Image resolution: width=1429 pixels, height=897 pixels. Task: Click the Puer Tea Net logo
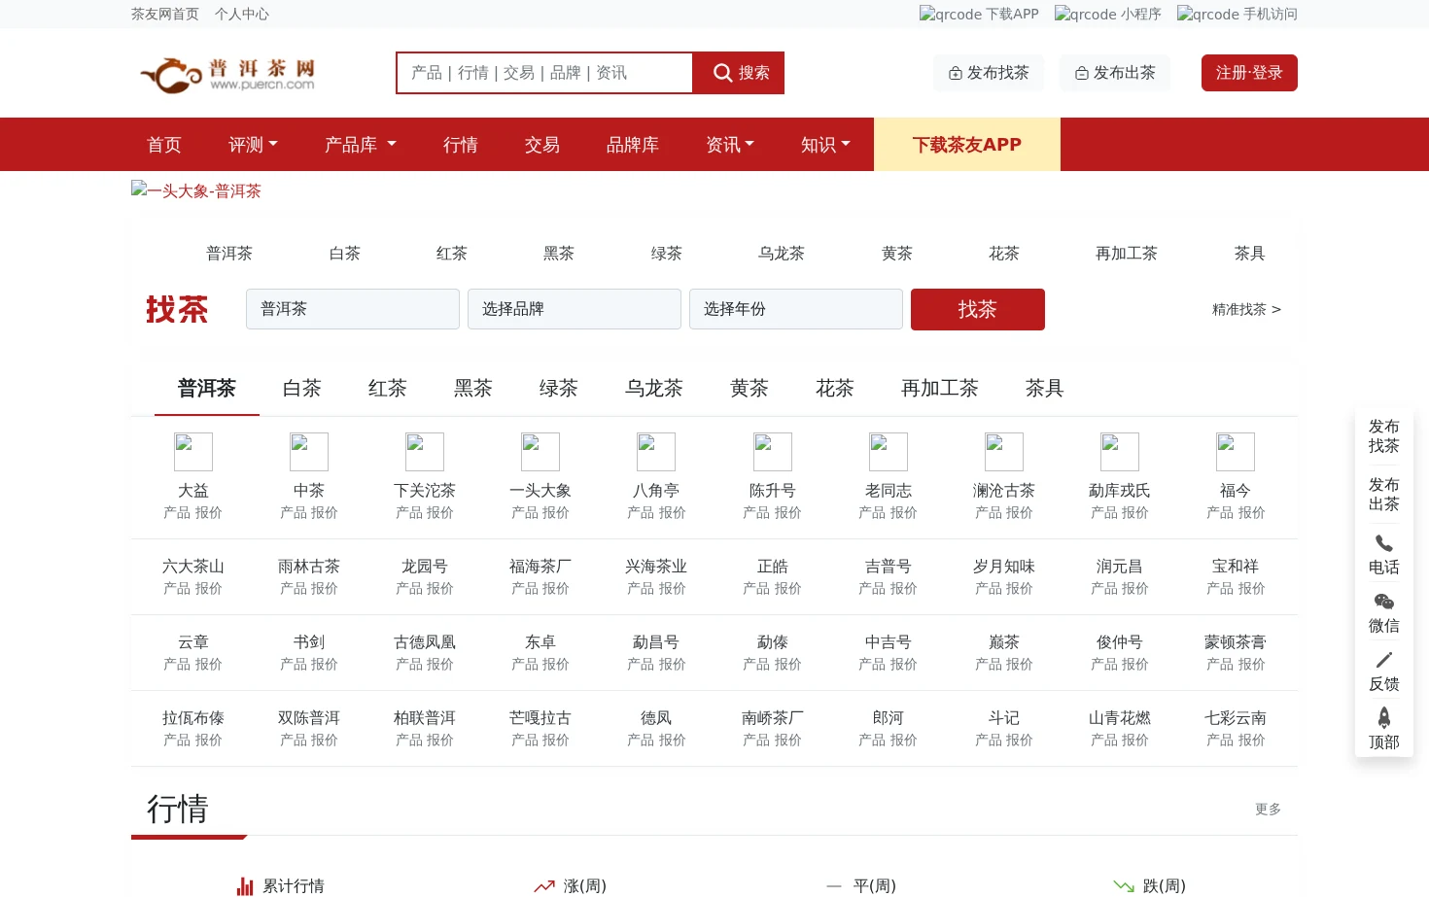pos(228,74)
